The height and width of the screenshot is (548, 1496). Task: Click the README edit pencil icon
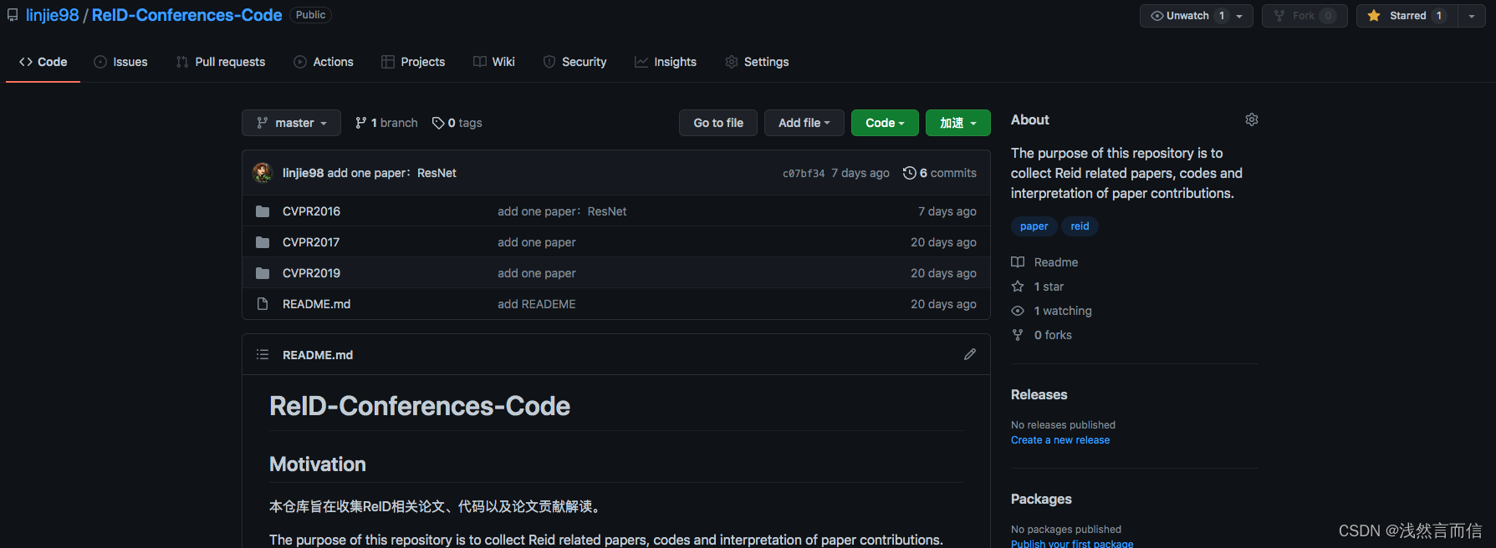[x=970, y=354]
